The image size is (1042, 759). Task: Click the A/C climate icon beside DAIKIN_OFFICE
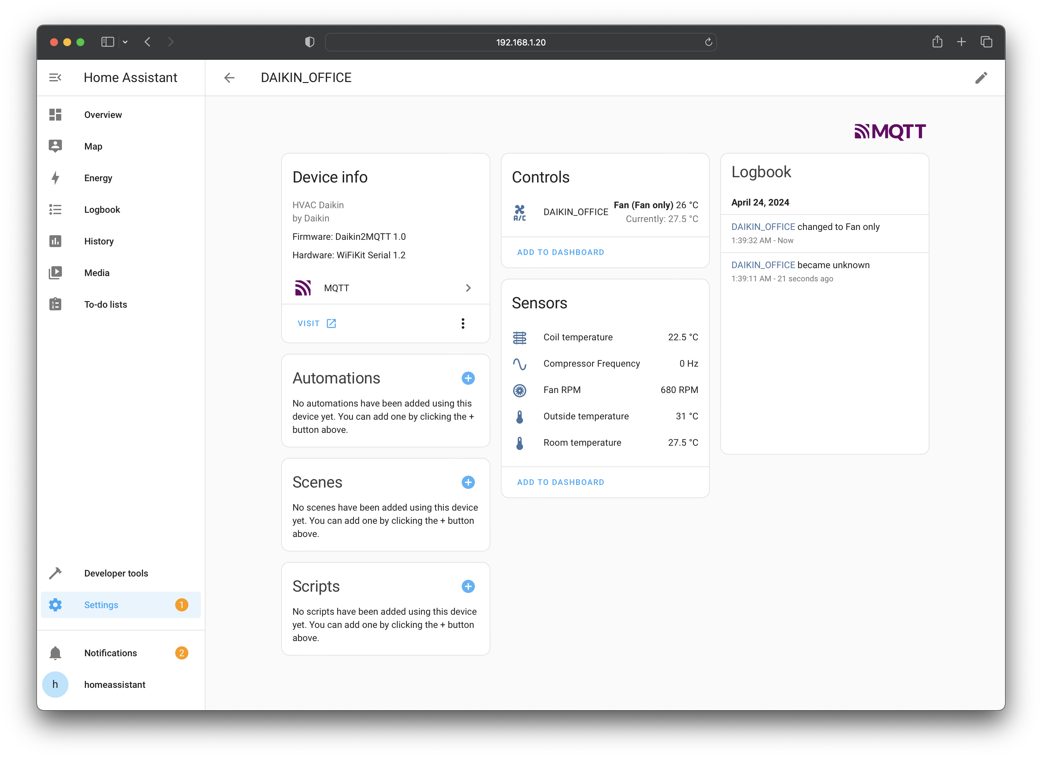click(x=520, y=212)
